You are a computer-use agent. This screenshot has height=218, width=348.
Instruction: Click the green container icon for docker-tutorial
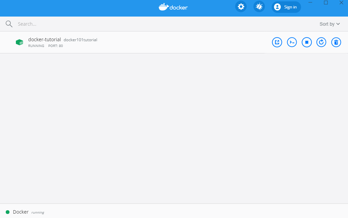tap(20, 42)
